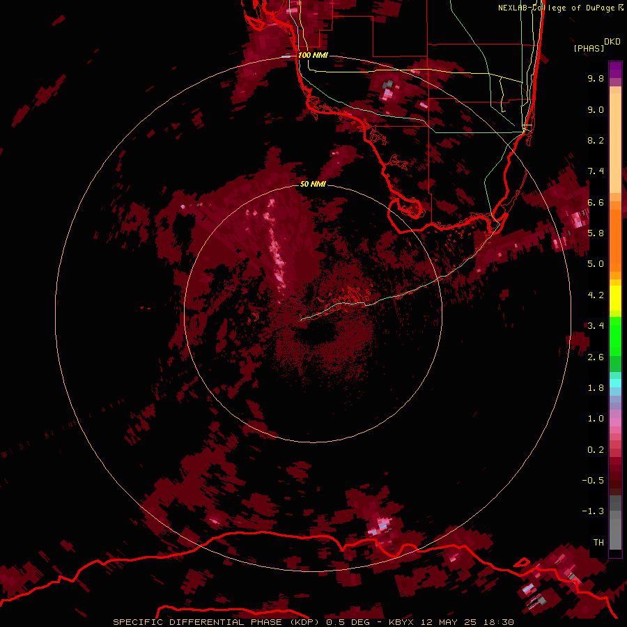
Task: Click the [PHAS] legend label
Action: 589,48
